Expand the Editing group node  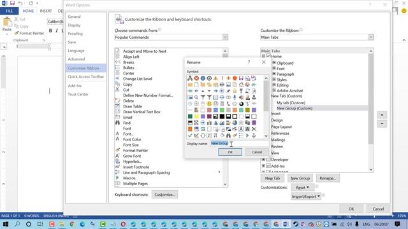tap(274, 85)
